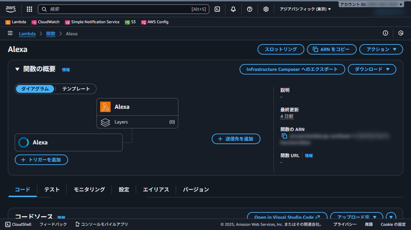
Task: Open the アクション dropdown menu
Action: point(381,49)
